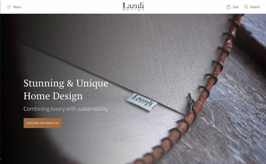
Task: Open the magnifying glass search icon
Action: click(246, 7)
